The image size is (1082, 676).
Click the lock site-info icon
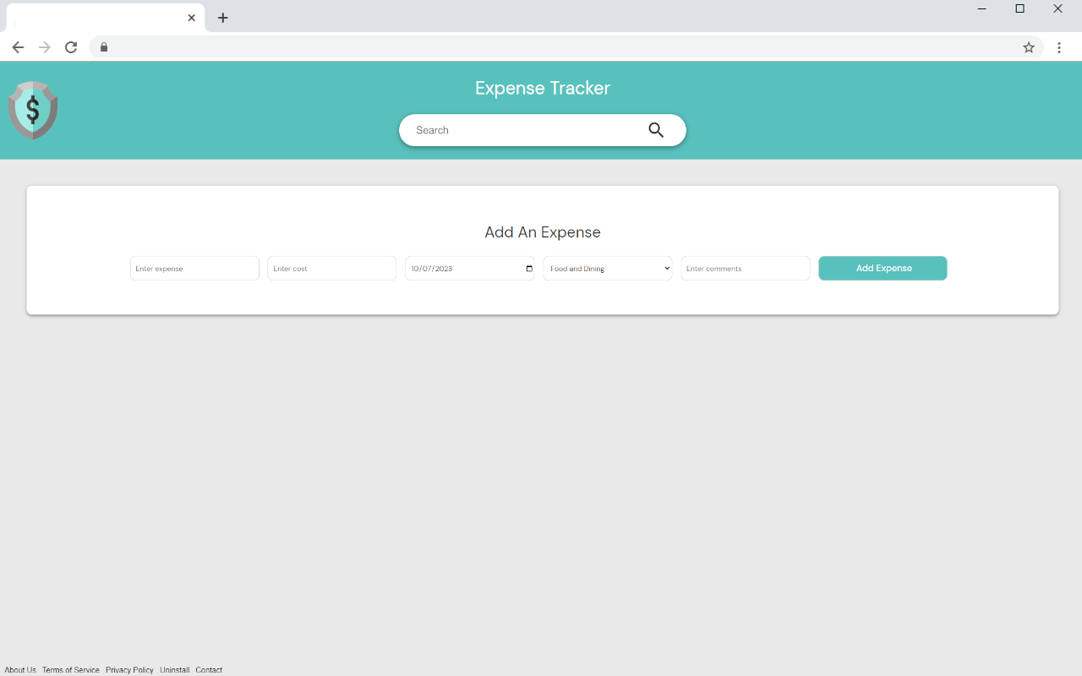(104, 47)
